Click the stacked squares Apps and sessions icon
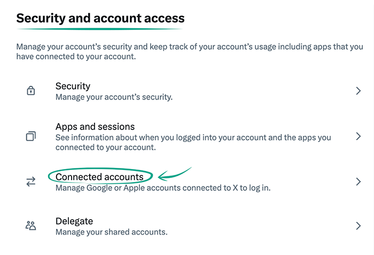 point(30,137)
